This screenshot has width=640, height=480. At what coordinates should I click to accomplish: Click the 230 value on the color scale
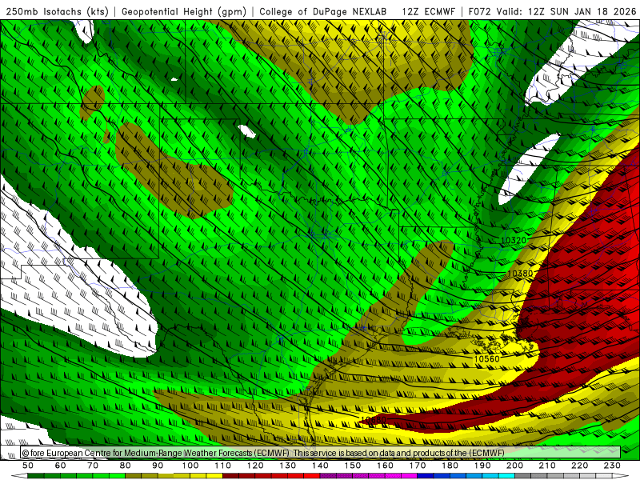coord(612,466)
